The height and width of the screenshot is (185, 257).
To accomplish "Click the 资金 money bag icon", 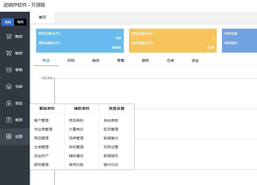I will click(x=9, y=103).
